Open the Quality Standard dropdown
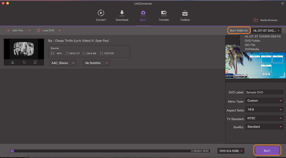Image resolution: width=286 pixels, height=158 pixels. coord(264,127)
